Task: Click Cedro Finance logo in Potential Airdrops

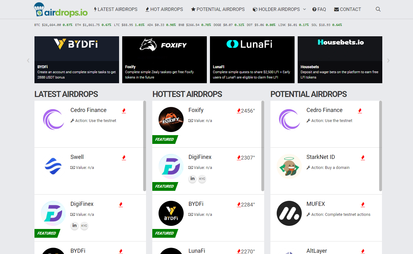Action: (x=289, y=119)
